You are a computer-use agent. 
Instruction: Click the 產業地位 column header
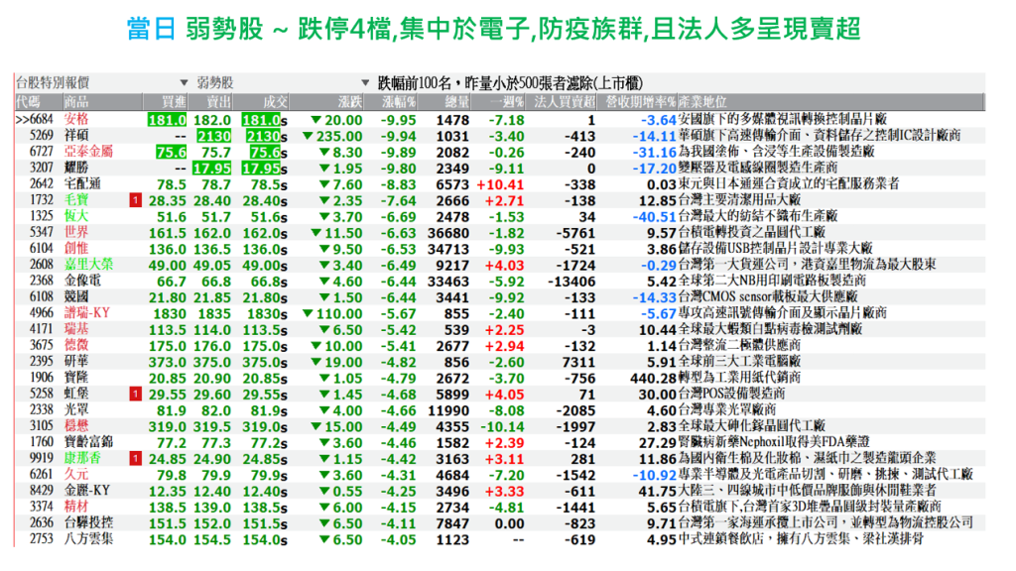coord(704,102)
